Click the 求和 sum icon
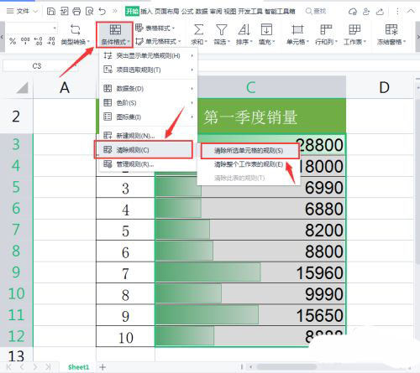Screen dimensions: 420x373 (199, 29)
